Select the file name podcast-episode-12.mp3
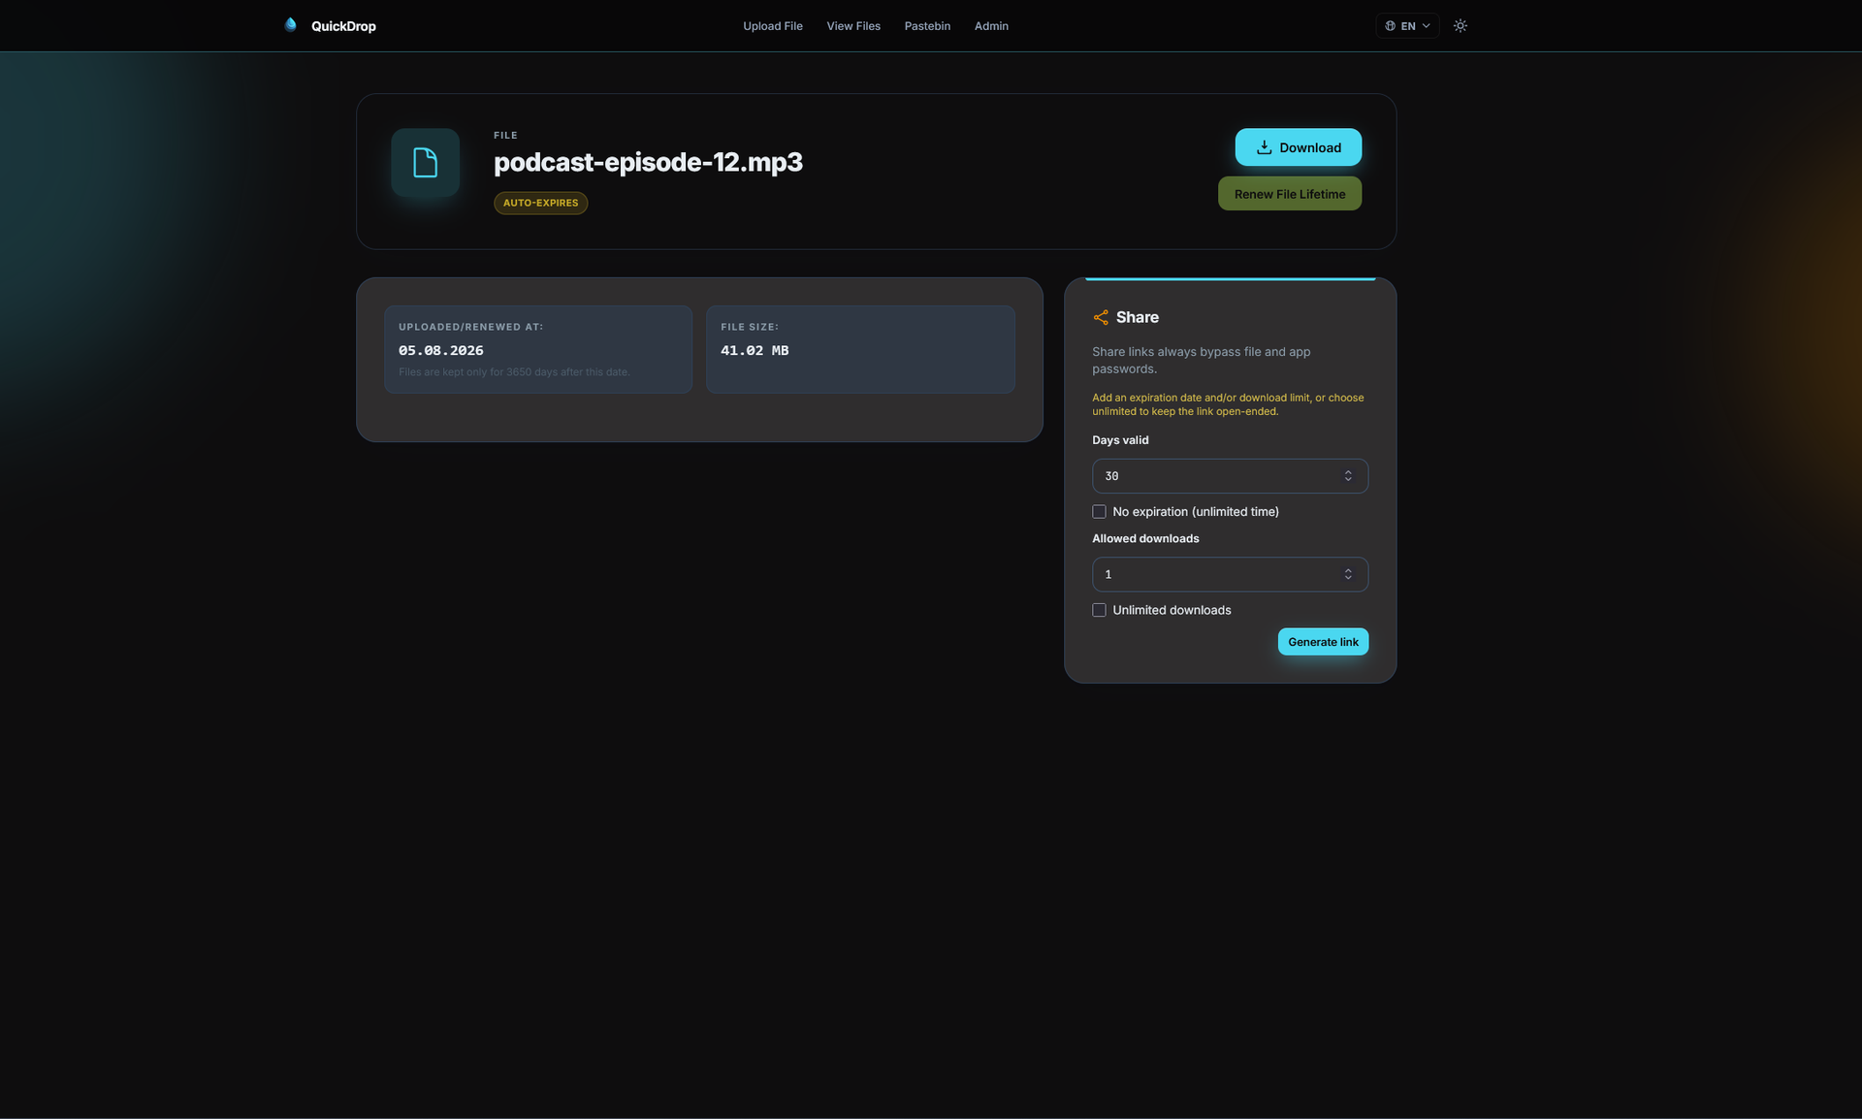 pos(648,162)
